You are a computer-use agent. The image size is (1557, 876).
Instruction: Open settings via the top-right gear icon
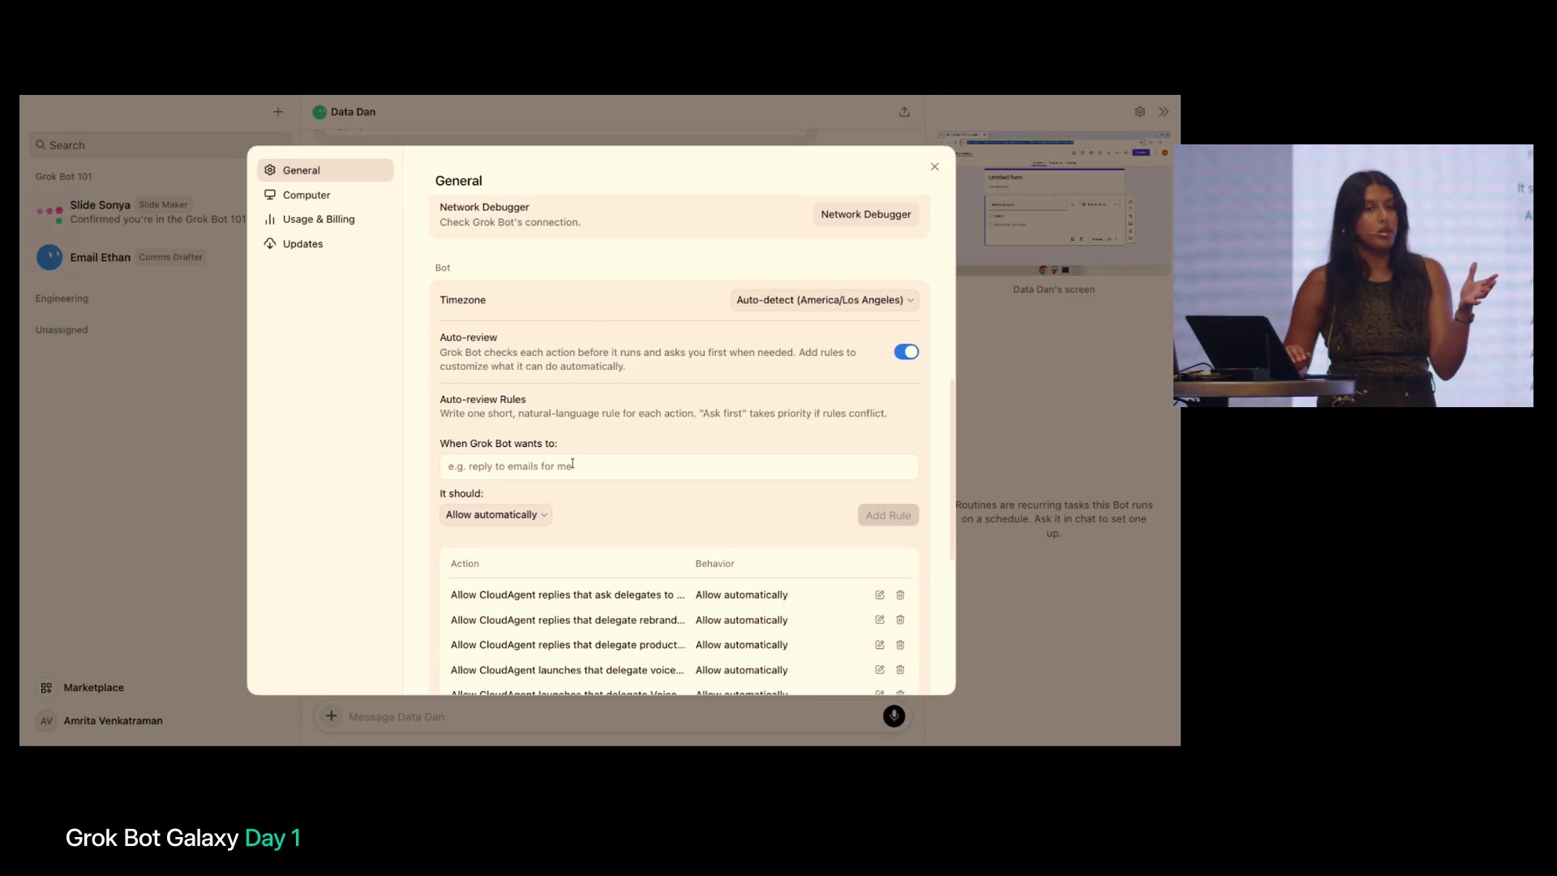[x=1140, y=112]
